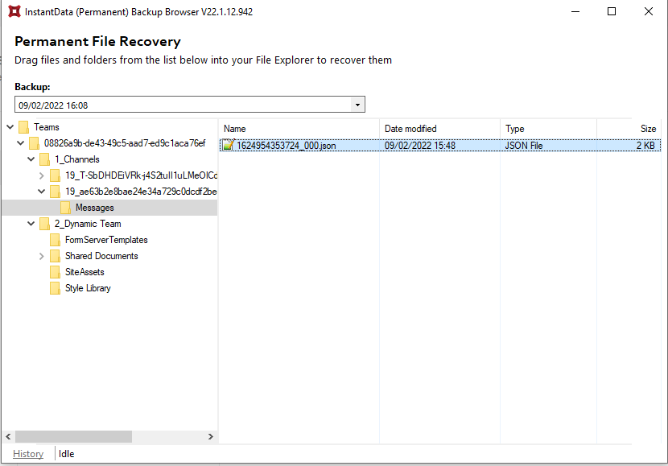Select the 1_Channels tree label

[x=77, y=159]
